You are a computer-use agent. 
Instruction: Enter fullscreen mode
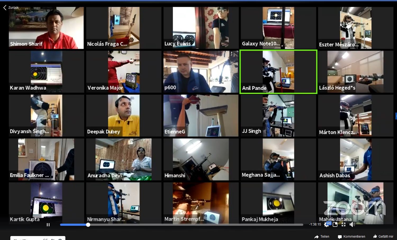(x=344, y=224)
